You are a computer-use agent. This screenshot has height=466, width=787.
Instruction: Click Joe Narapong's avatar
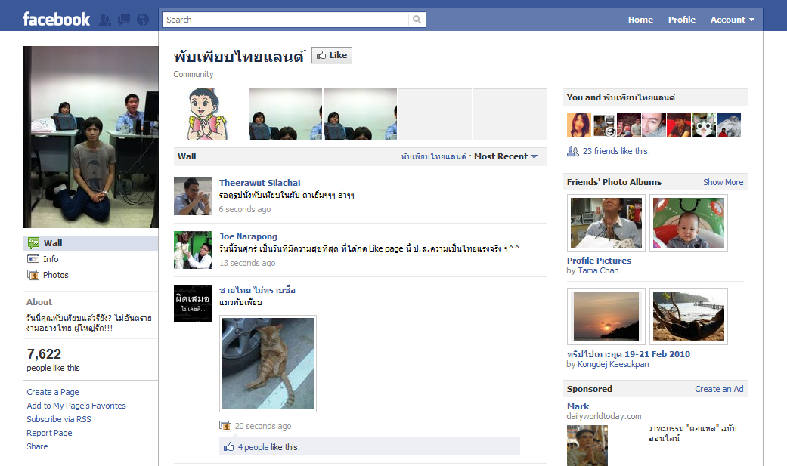(193, 250)
